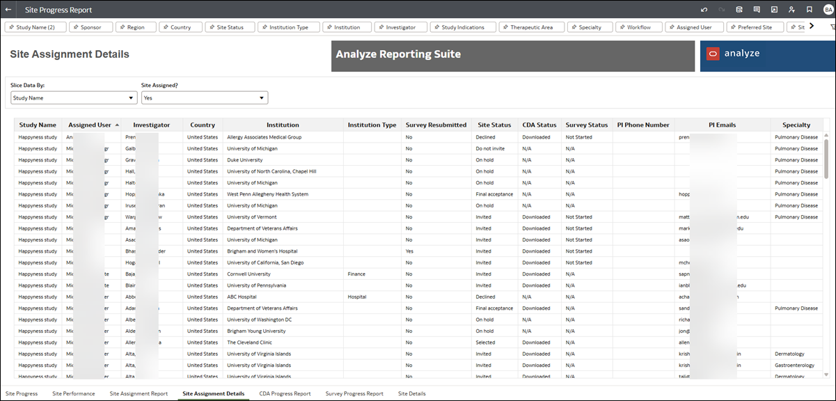This screenshot has height=401, width=836.
Task: Click the pin icon on Region filter
Action: [x=123, y=27]
